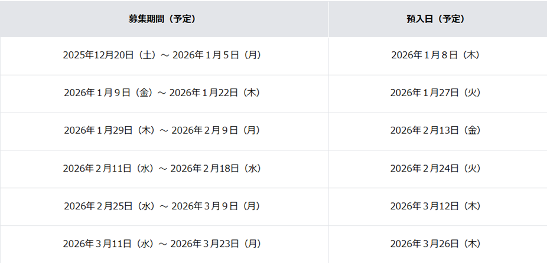Viewport: 547px width, 263px height.
Task: Click the start date 2026年2月25日（水）
Action: pos(109,206)
